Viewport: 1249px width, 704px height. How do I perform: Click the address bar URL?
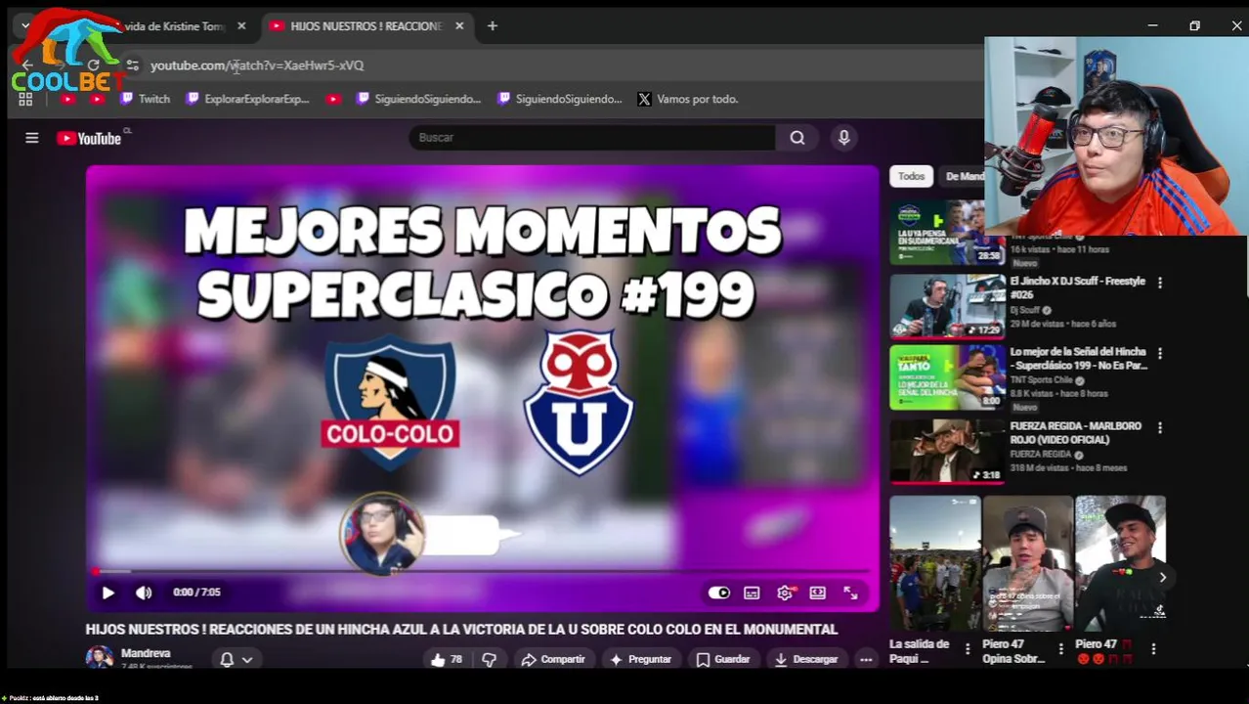coord(257,66)
